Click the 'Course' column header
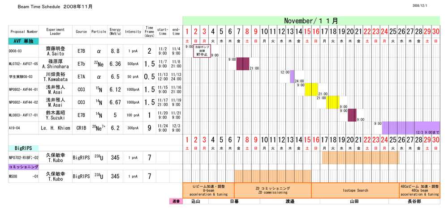 click(82, 32)
